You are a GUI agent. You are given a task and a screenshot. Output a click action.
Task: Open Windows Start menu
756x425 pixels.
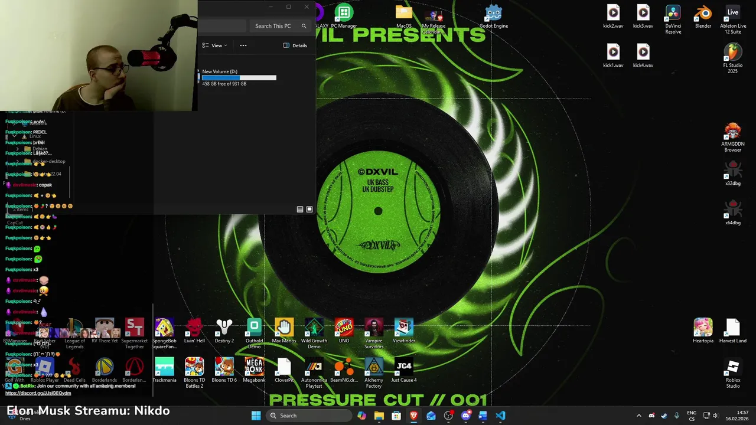click(x=256, y=416)
